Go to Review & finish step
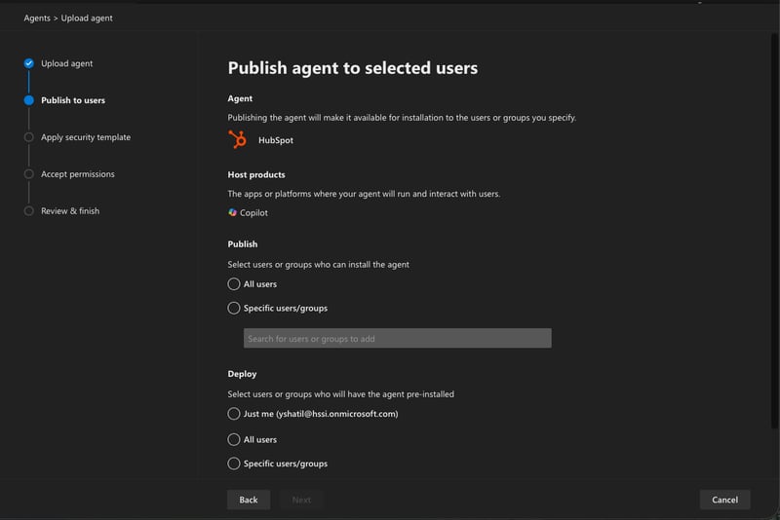Image resolution: width=780 pixels, height=520 pixels. point(70,211)
